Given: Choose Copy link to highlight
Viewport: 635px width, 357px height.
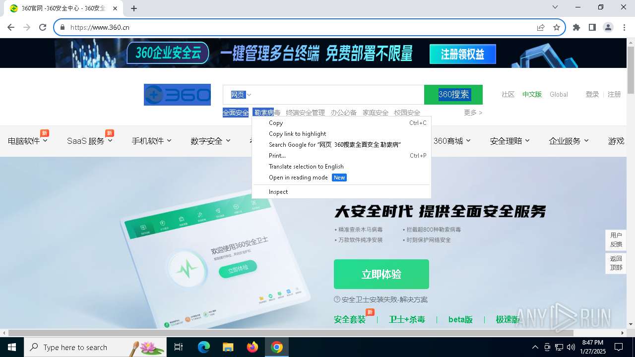Looking at the screenshot, I should coord(341,134).
